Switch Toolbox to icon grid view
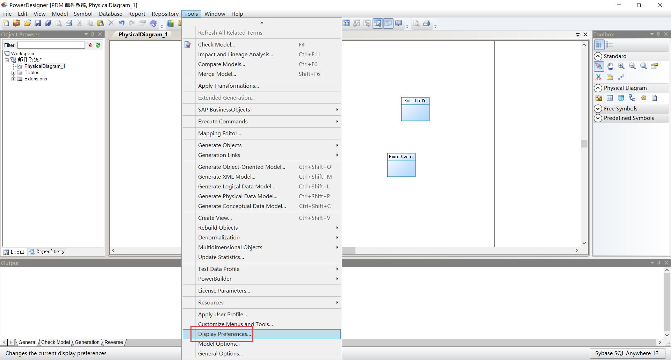This screenshot has height=360, width=671. click(599, 45)
